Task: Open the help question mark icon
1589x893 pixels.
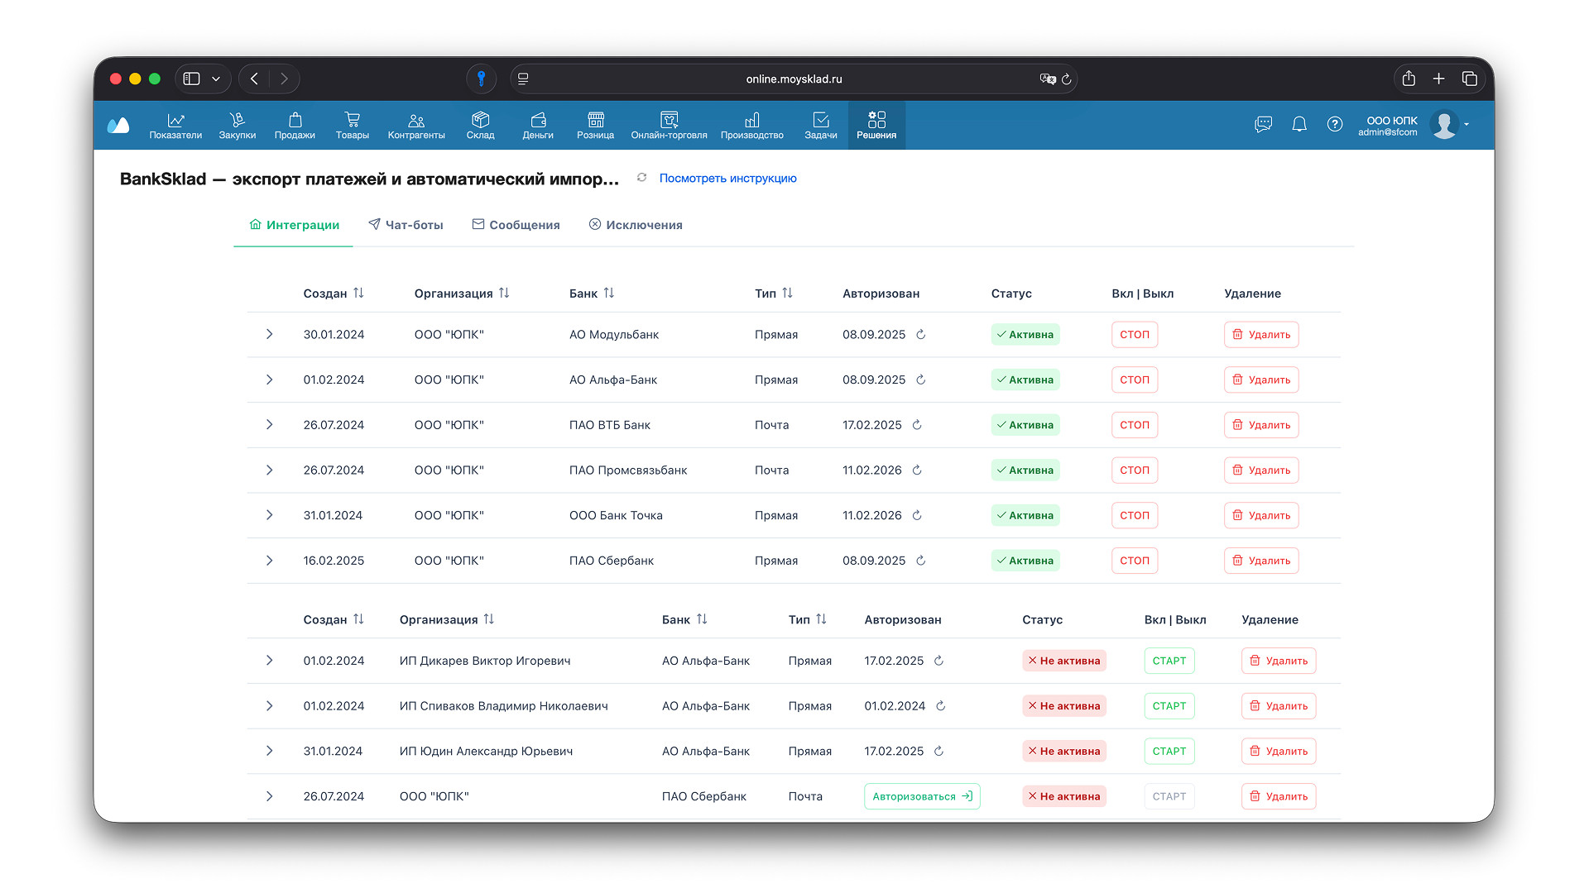Action: (x=1335, y=124)
